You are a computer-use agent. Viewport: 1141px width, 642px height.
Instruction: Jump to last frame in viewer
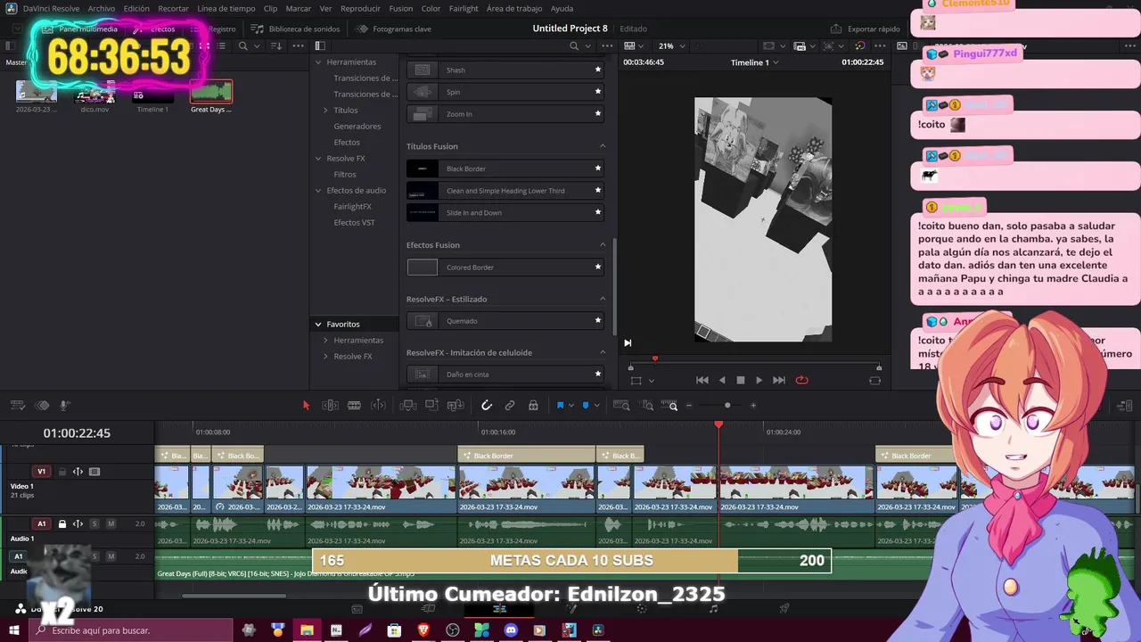point(779,380)
